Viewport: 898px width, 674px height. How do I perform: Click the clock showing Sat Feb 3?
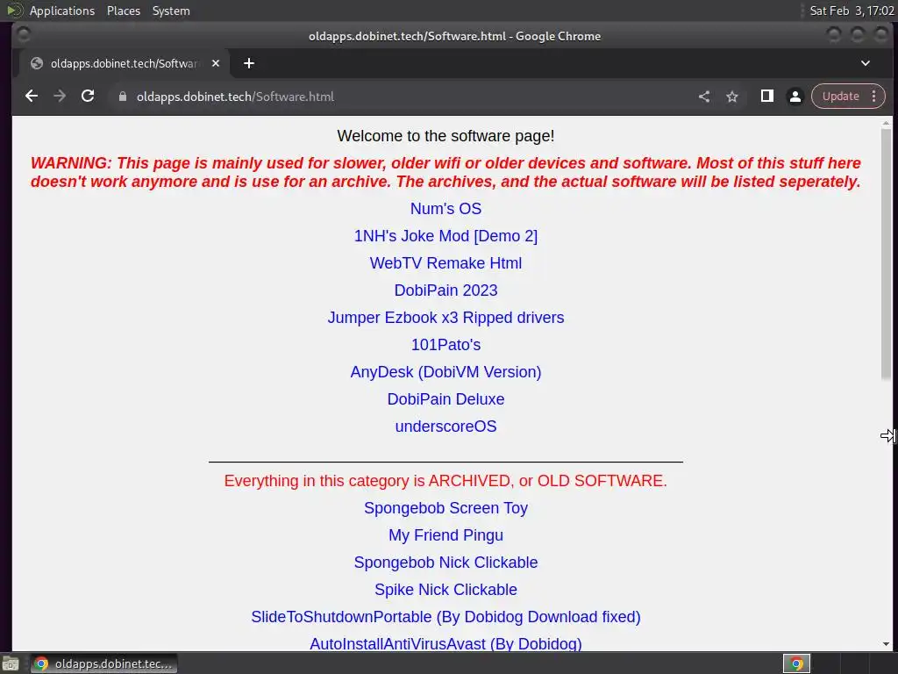tap(852, 11)
